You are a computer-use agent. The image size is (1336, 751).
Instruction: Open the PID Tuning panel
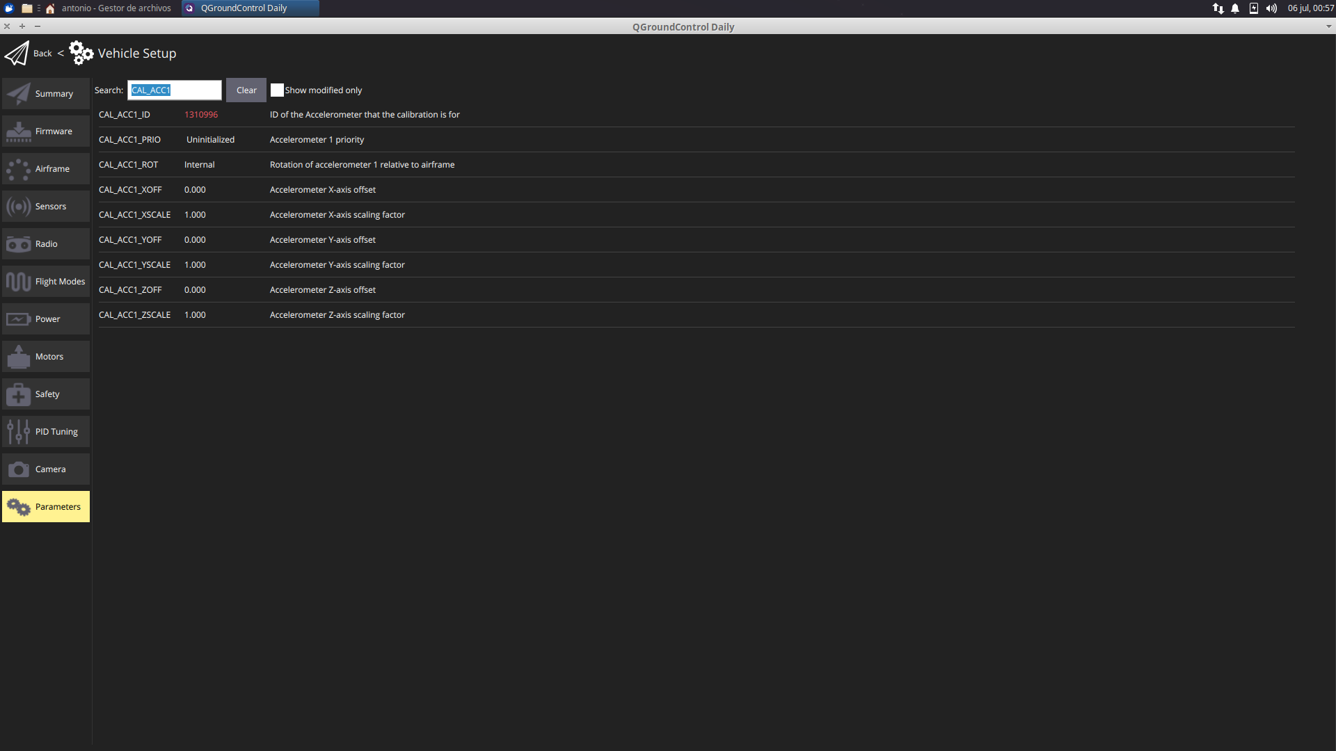coord(45,431)
